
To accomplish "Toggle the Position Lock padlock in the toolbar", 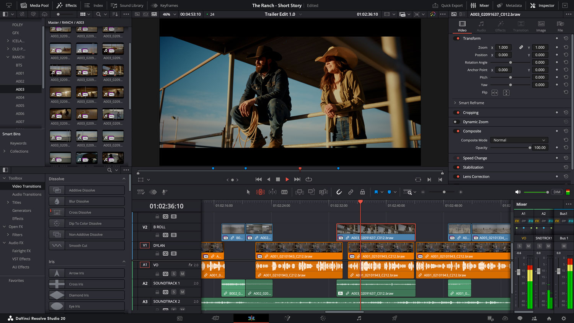I will [x=362, y=192].
